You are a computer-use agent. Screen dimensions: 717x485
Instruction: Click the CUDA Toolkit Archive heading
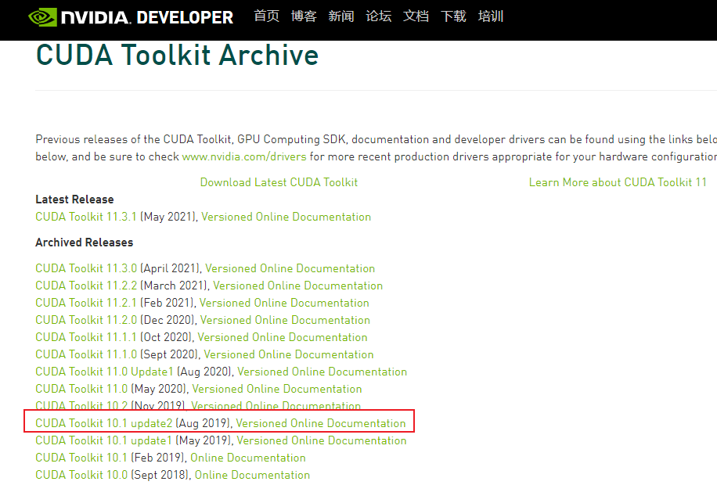pos(178,55)
